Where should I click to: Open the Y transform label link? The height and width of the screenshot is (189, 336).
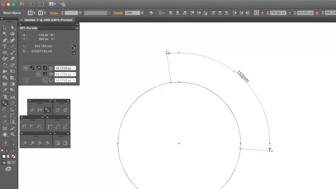click(x=290, y=13)
